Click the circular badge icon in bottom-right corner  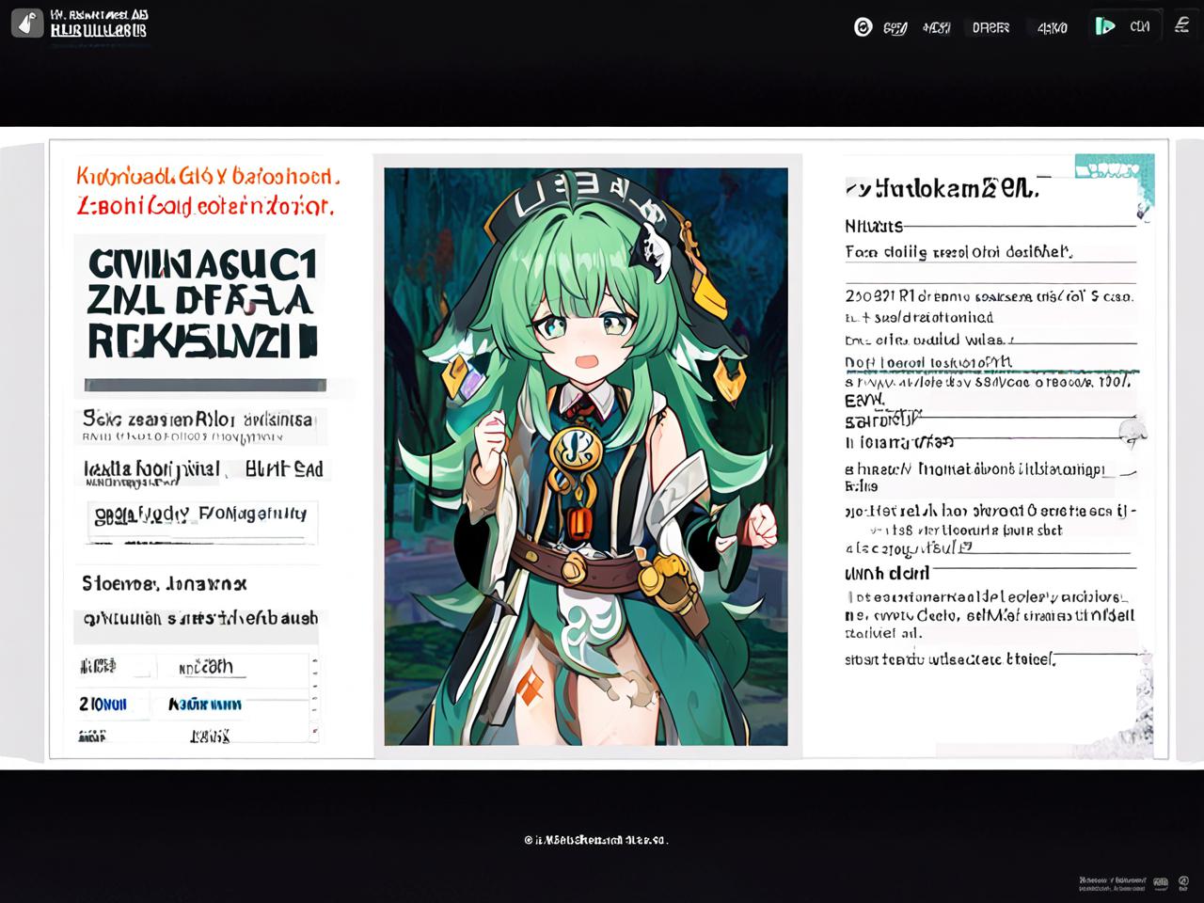tap(1181, 883)
